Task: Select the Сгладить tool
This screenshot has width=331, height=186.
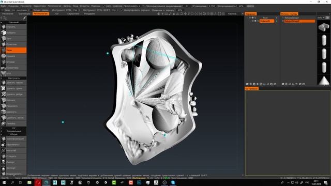Action: pos(13,157)
